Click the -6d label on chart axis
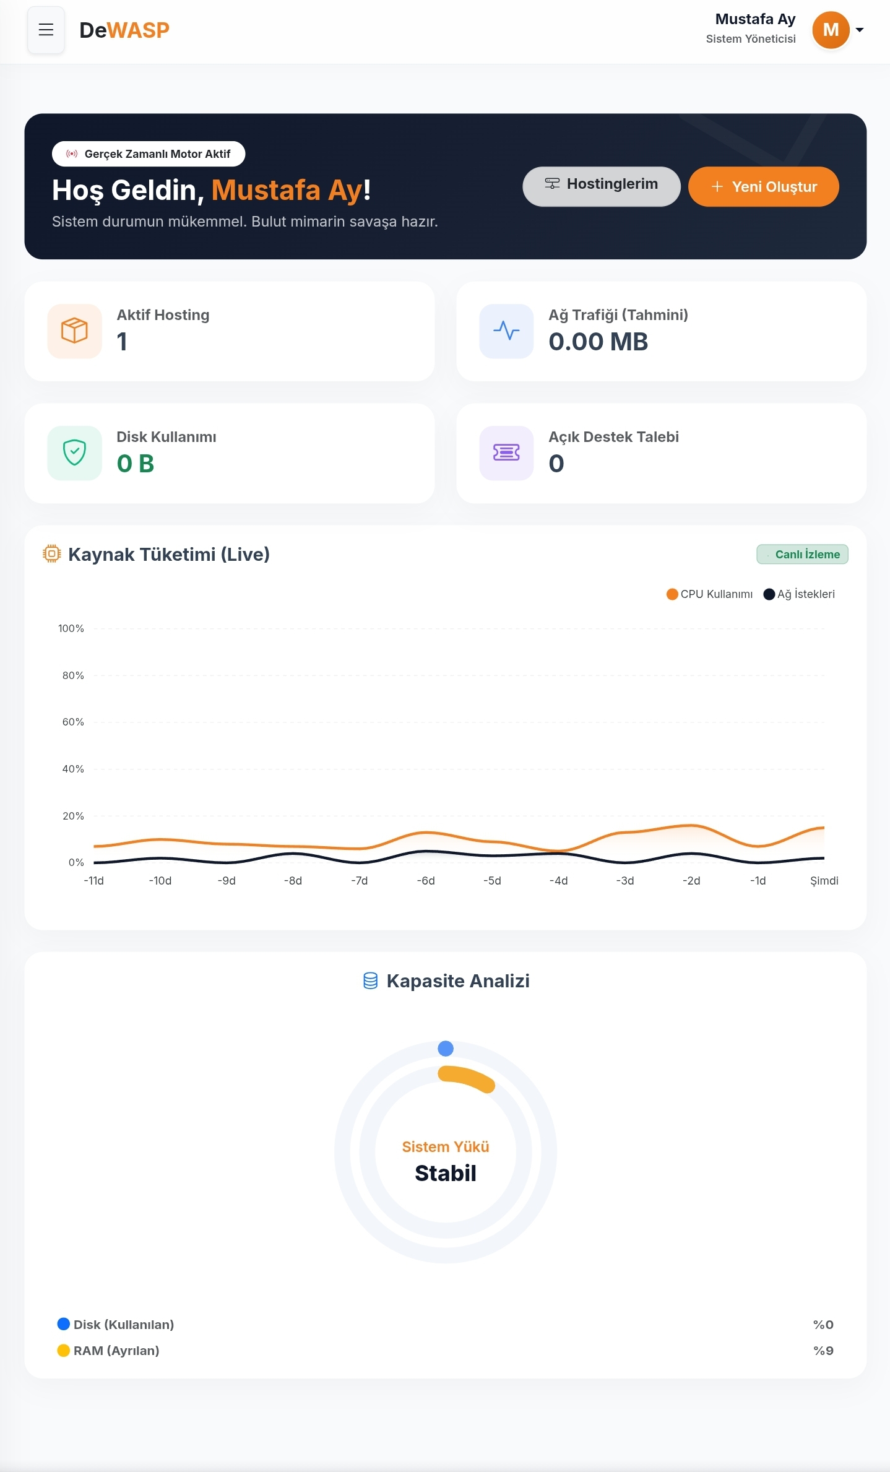890x1472 pixels. tap(426, 881)
